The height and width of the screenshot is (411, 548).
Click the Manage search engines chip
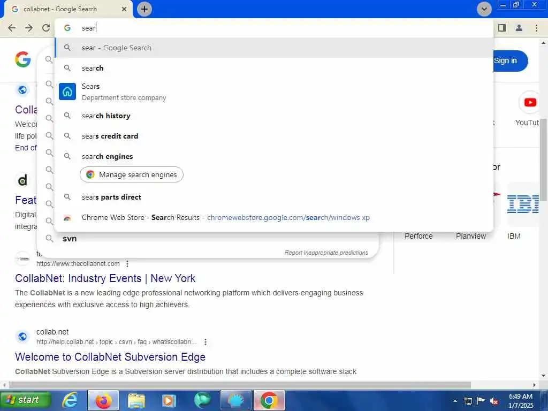pyautogui.click(x=132, y=175)
